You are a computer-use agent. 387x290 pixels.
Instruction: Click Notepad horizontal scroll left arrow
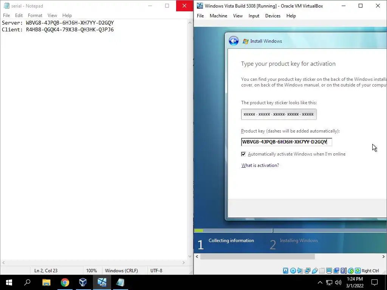click(x=3, y=263)
